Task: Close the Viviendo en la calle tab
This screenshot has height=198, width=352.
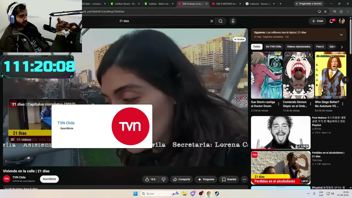Action: pyautogui.click(x=206, y=4)
